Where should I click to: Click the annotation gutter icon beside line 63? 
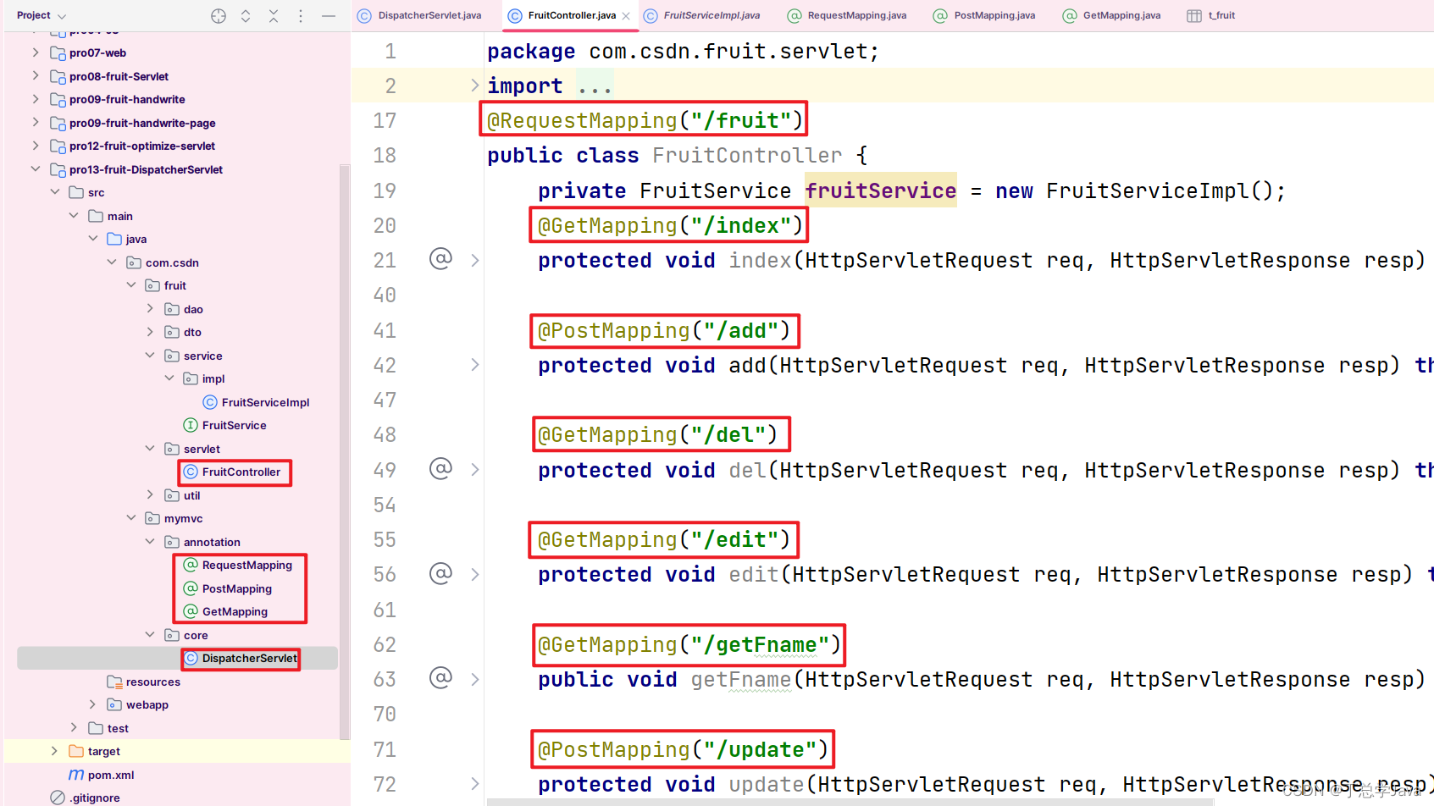pos(440,678)
